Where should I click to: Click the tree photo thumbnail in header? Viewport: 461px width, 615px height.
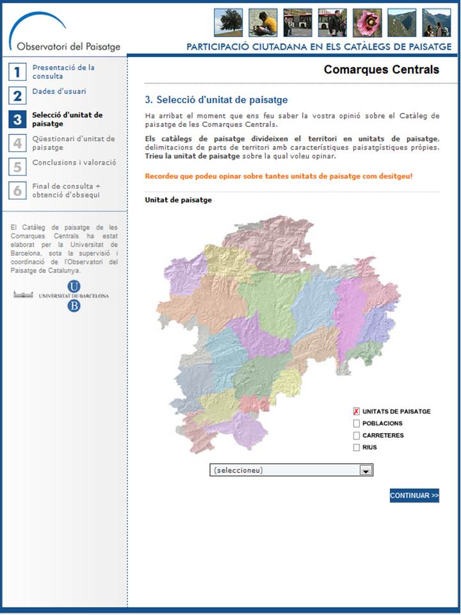click(228, 23)
